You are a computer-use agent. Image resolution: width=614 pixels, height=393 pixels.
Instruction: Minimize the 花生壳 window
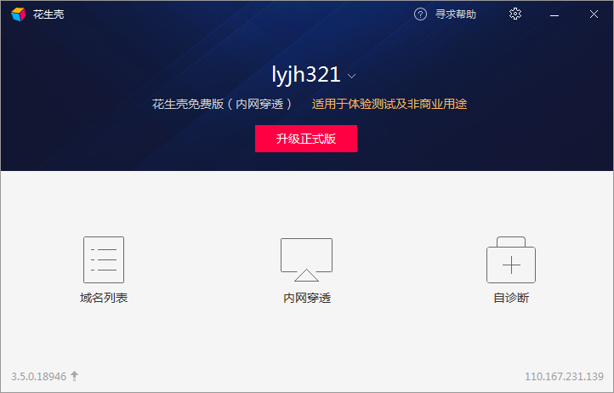(554, 15)
